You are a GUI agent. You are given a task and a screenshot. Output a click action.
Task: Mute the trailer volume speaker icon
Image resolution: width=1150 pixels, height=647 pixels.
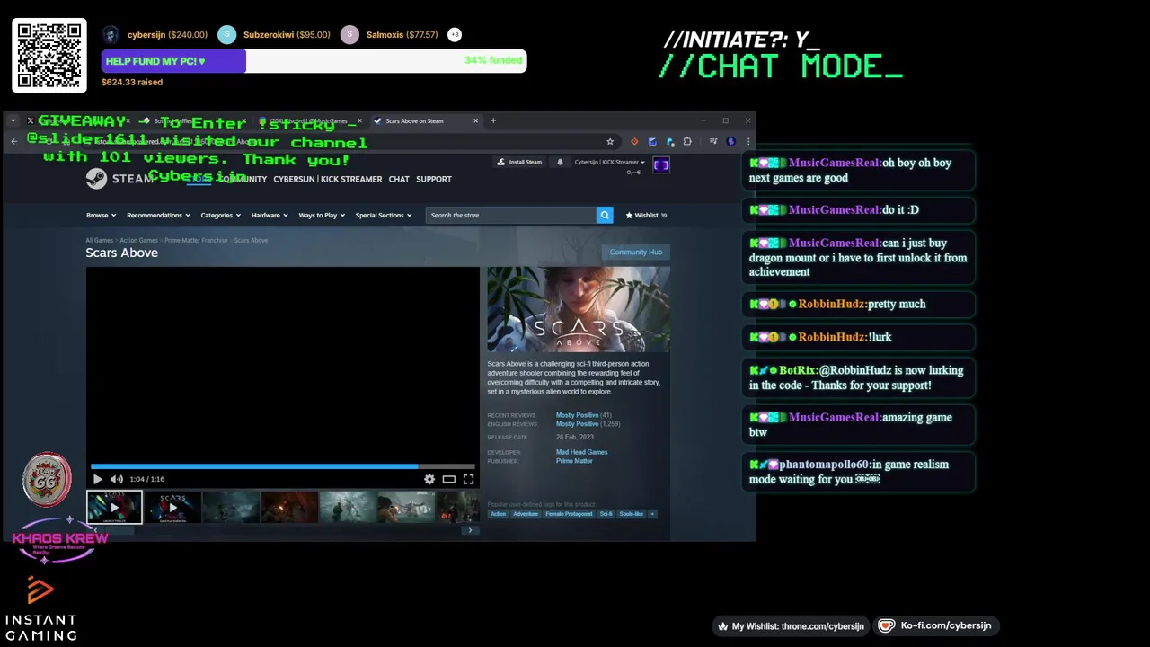tap(116, 479)
